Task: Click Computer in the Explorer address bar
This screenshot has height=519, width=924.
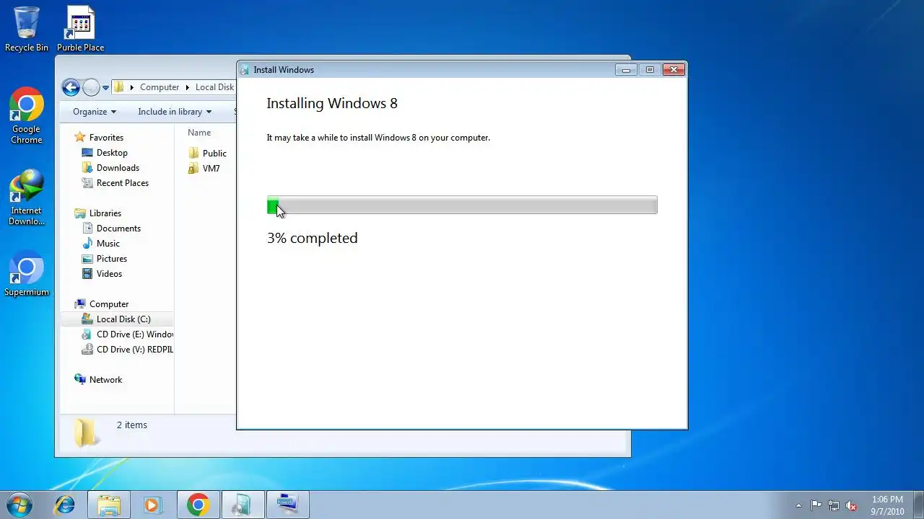Action: [x=160, y=87]
